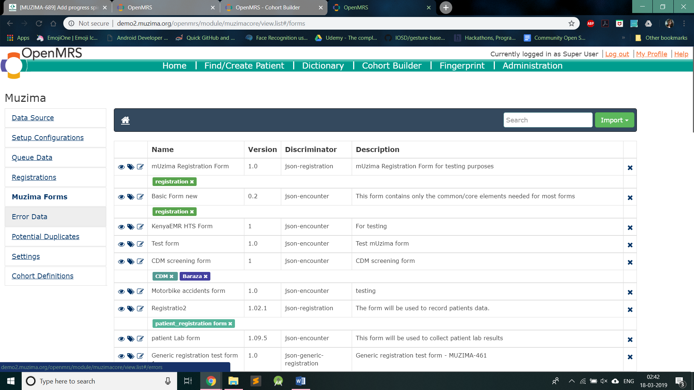This screenshot has height=390, width=694.
Task: Open Dictionary menu item
Action: click(x=323, y=66)
